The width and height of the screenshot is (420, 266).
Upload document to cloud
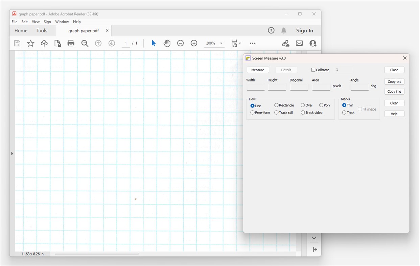[44, 43]
